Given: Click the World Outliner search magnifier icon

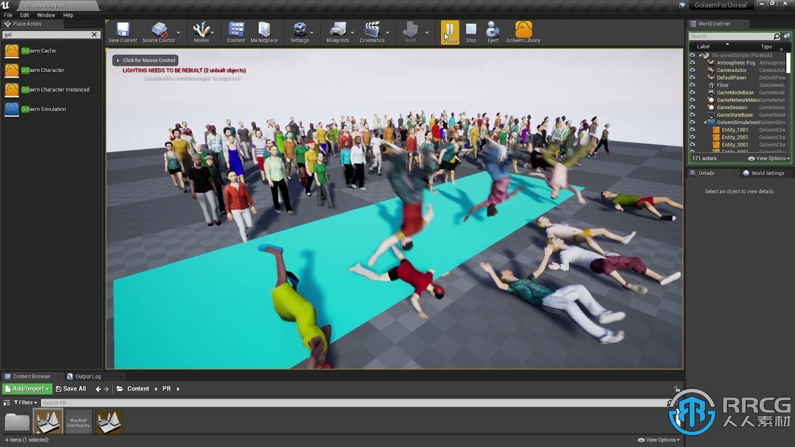Looking at the screenshot, I should click(776, 37).
